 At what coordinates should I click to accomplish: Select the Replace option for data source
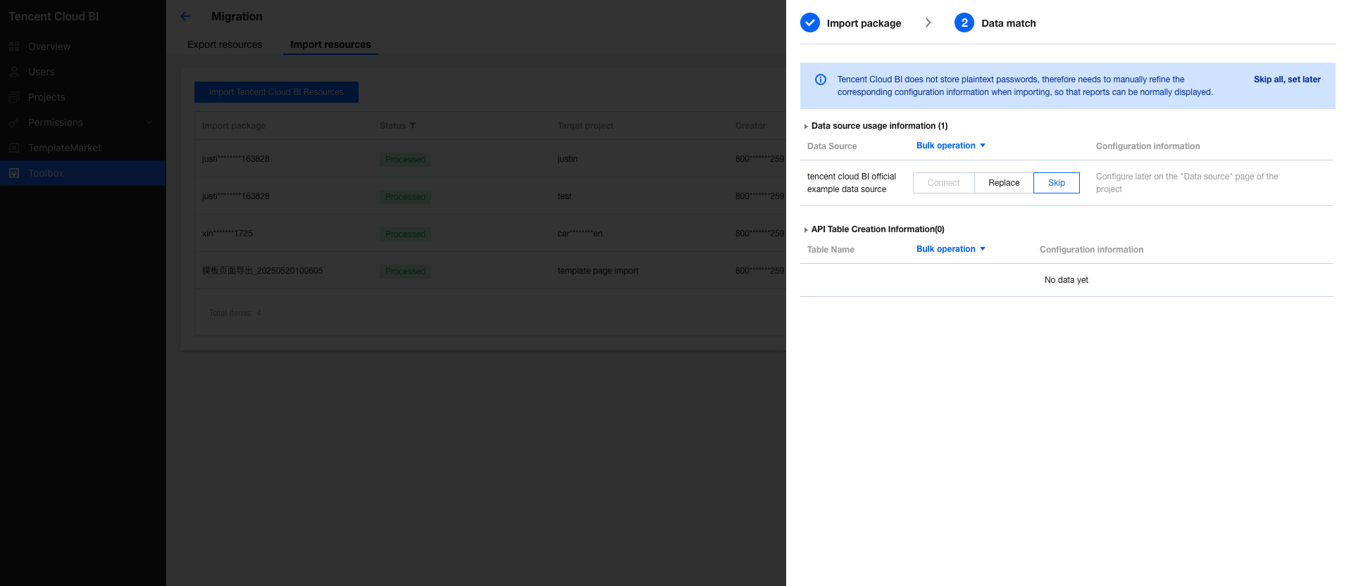[x=1004, y=183]
